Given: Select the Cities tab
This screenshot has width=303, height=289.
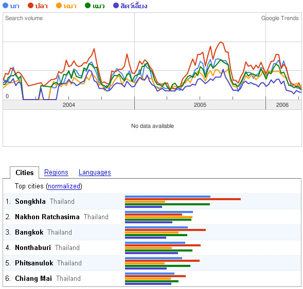Looking at the screenshot, I should pos(25,172).
